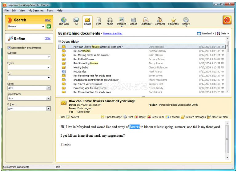Click sender name Sylvia Gaddy
This screenshot has height=172, width=237.
pos(156,88)
